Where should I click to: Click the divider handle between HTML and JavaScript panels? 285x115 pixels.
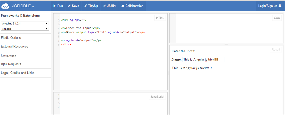click(110, 91)
